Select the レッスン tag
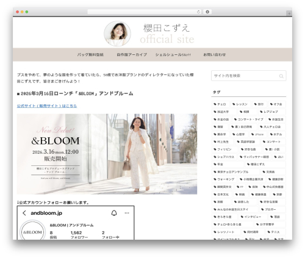This screenshot has width=305, height=258. pos(241,104)
